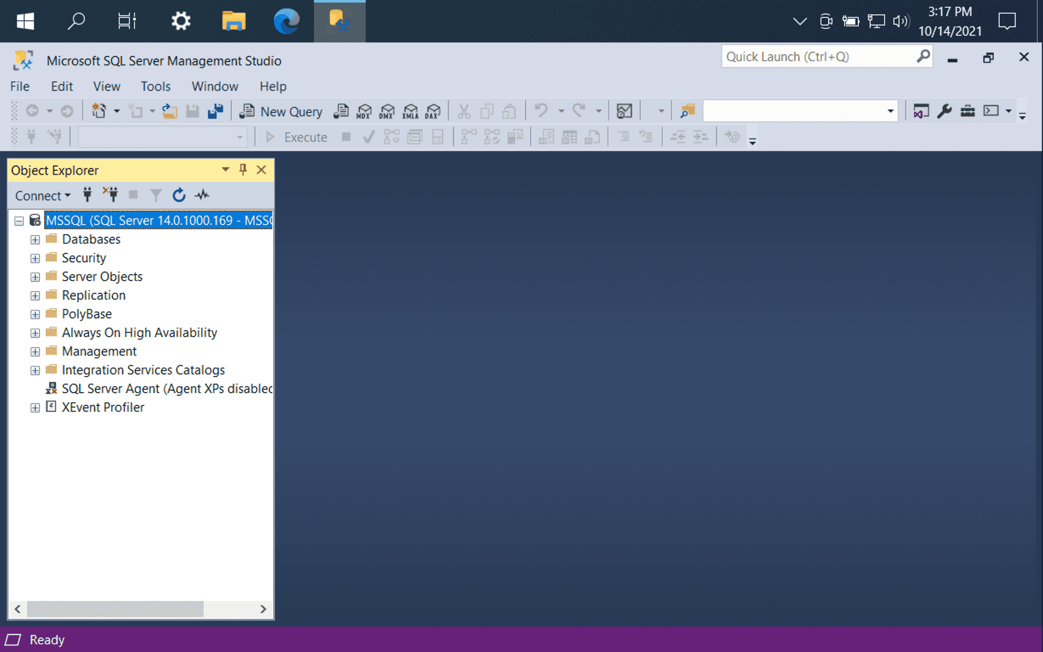
Task: Pin the Object Explorer panel
Action: point(243,170)
